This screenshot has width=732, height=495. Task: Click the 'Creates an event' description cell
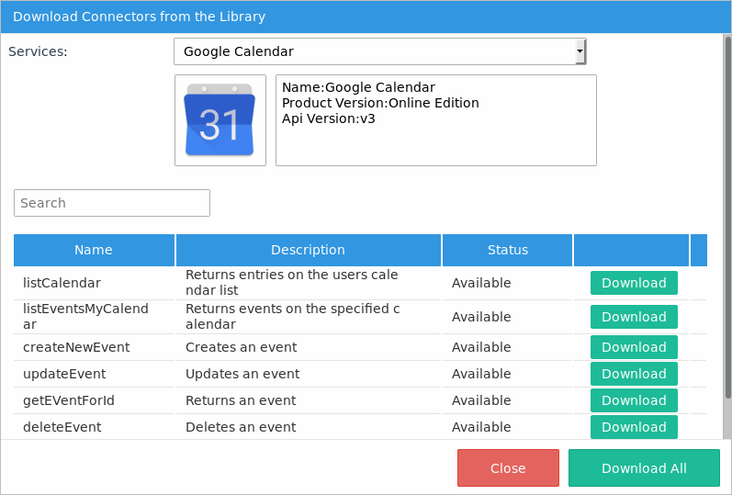click(242, 347)
